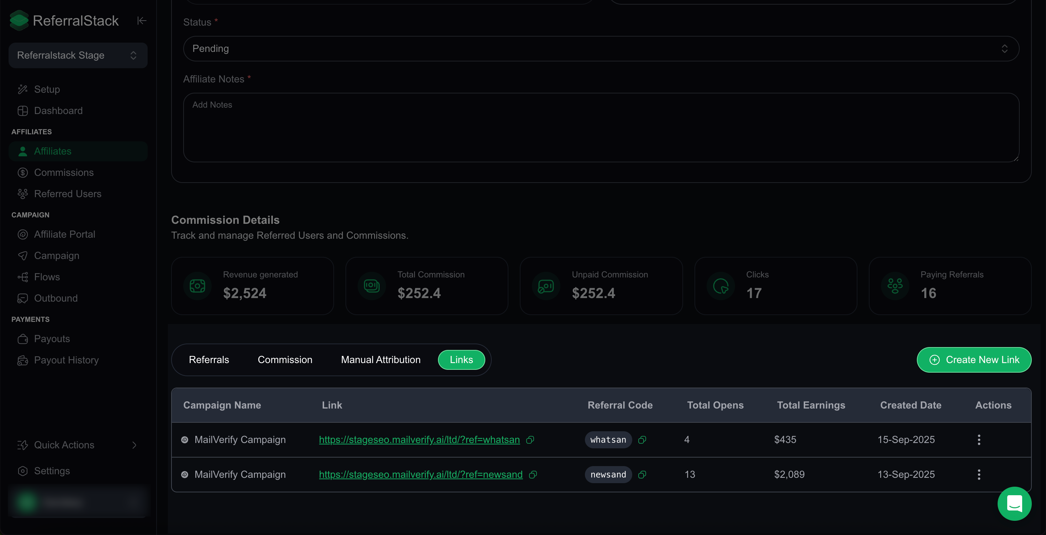Open actions menu for the newsand row
Viewport: 1046px width, 535px height.
pos(979,475)
